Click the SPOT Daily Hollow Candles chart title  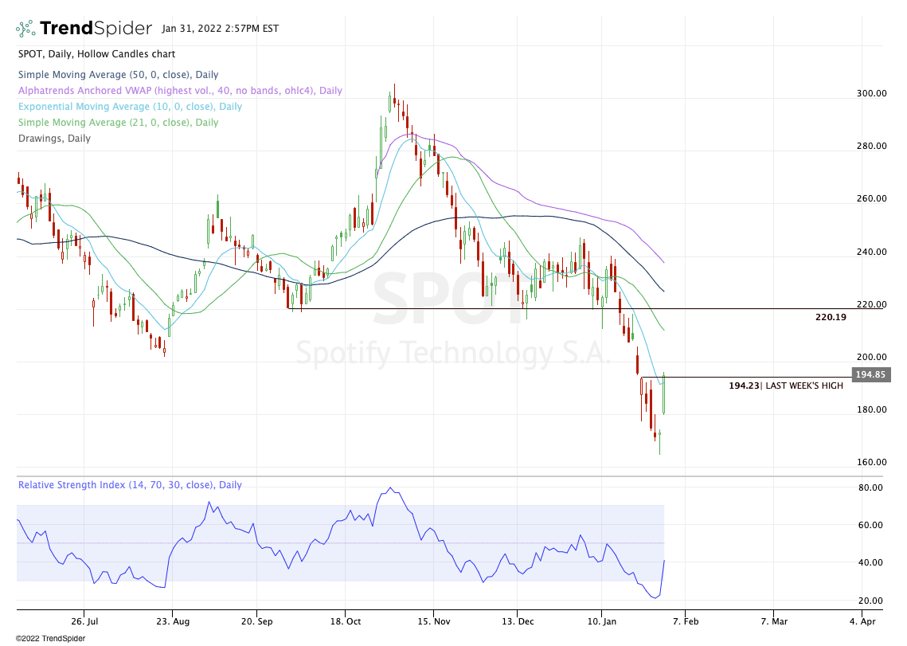[96, 54]
